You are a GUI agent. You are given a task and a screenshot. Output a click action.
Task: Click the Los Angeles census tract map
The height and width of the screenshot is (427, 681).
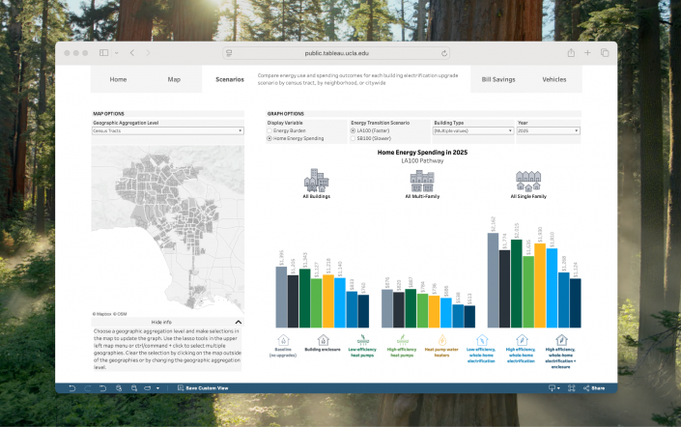168,228
